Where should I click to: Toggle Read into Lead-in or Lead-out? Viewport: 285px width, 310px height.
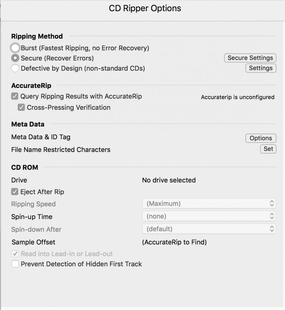click(x=15, y=254)
